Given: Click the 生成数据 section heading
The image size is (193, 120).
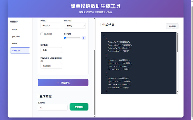Looking at the screenshot, I should click(46, 96).
